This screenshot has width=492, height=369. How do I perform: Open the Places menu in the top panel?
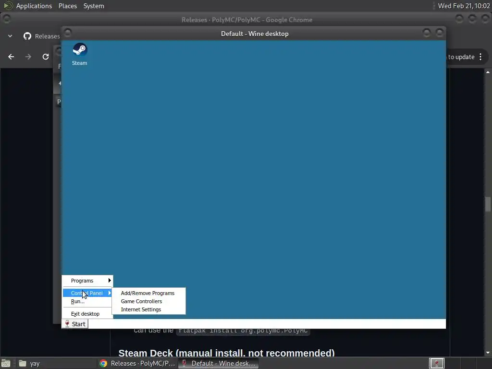point(68,6)
